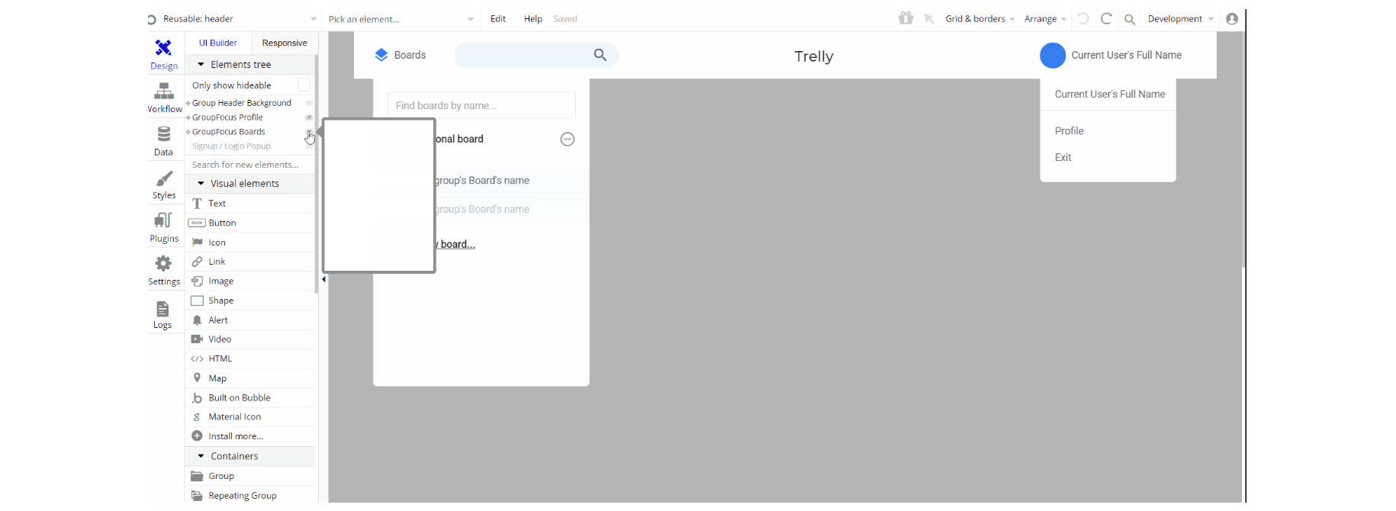The width and height of the screenshot is (1396, 511).
Task: Open the Design section
Action: coord(163,55)
